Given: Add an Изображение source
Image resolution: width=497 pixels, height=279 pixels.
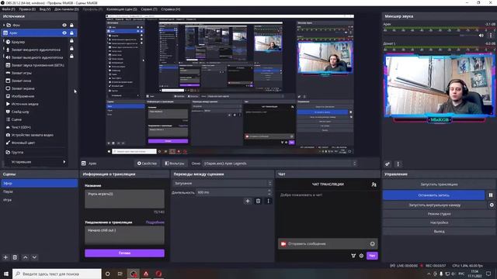Looking at the screenshot, I should click(23, 96).
